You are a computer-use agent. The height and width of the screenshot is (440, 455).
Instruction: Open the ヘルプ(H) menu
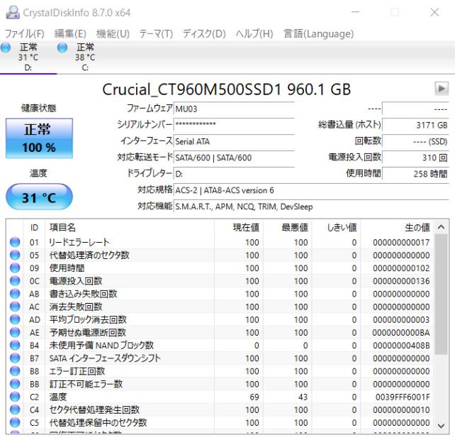pyautogui.click(x=254, y=34)
